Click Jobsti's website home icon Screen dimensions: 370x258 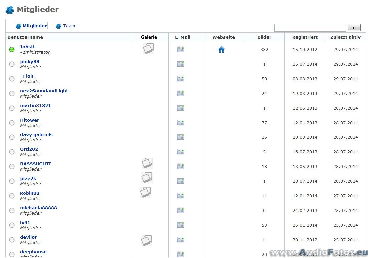click(x=222, y=50)
